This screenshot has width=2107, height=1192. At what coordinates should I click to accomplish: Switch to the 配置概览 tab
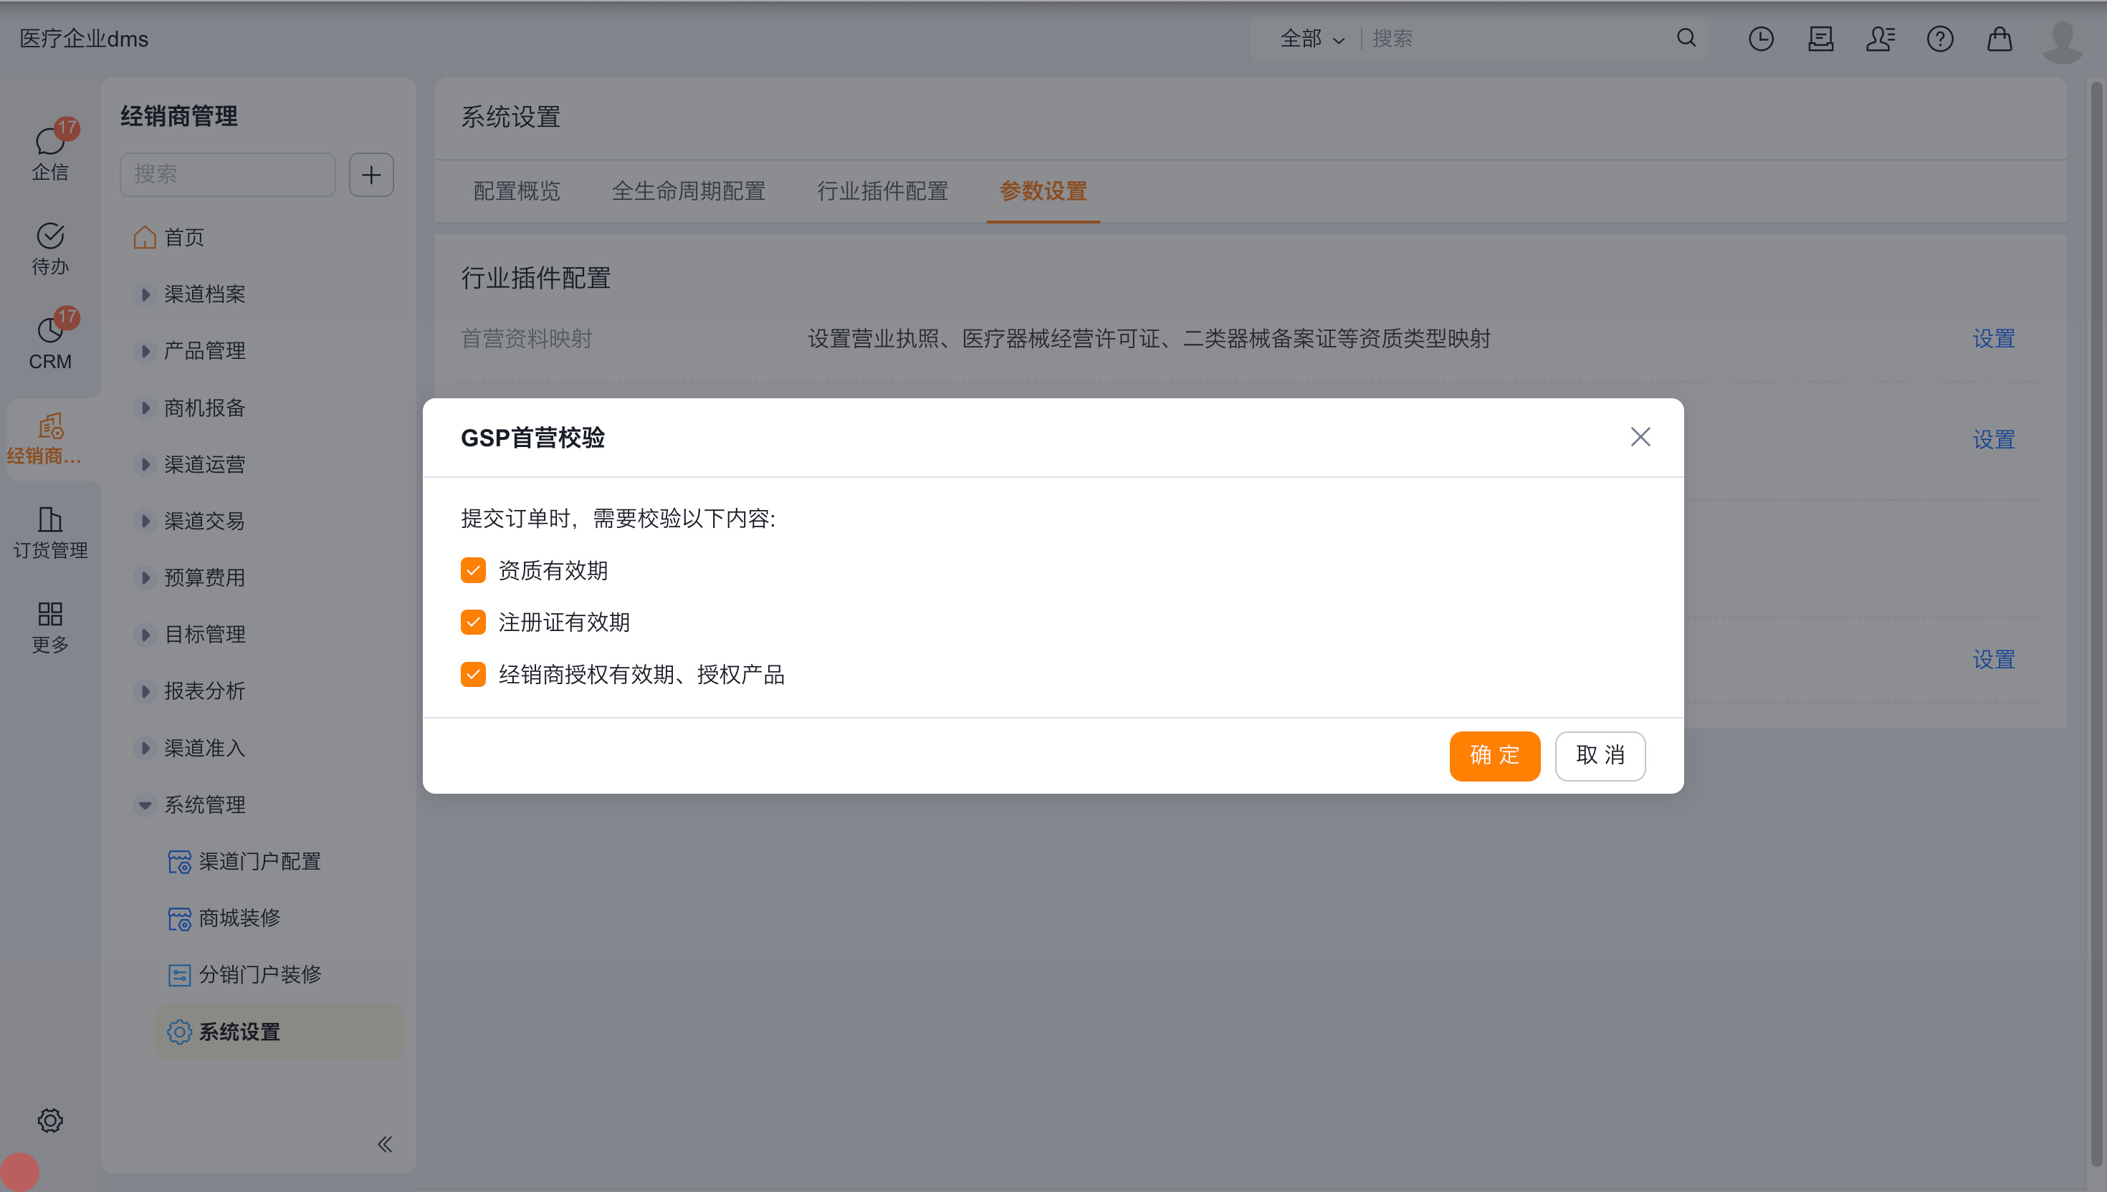point(516,191)
